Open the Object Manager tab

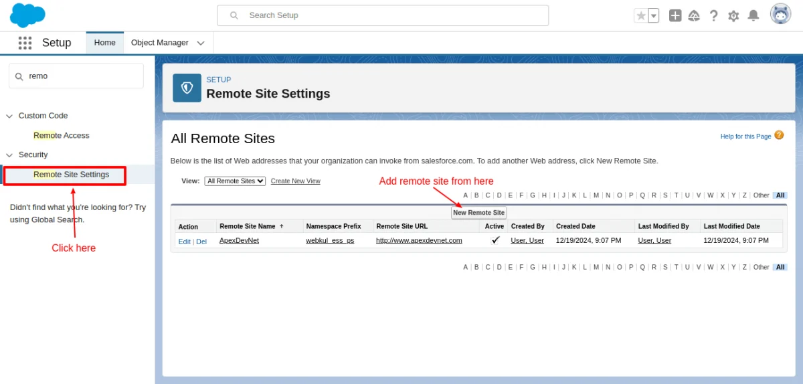pos(160,43)
